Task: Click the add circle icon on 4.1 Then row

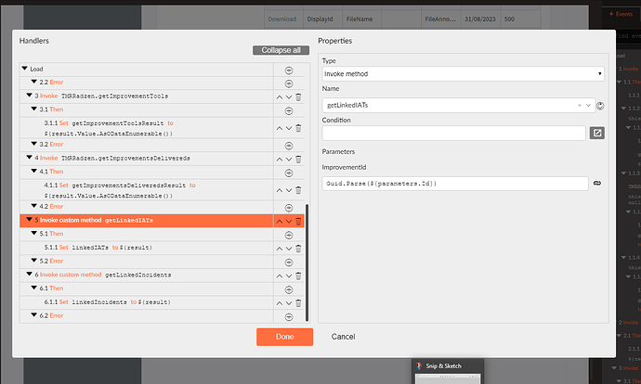Action: tap(289, 173)
